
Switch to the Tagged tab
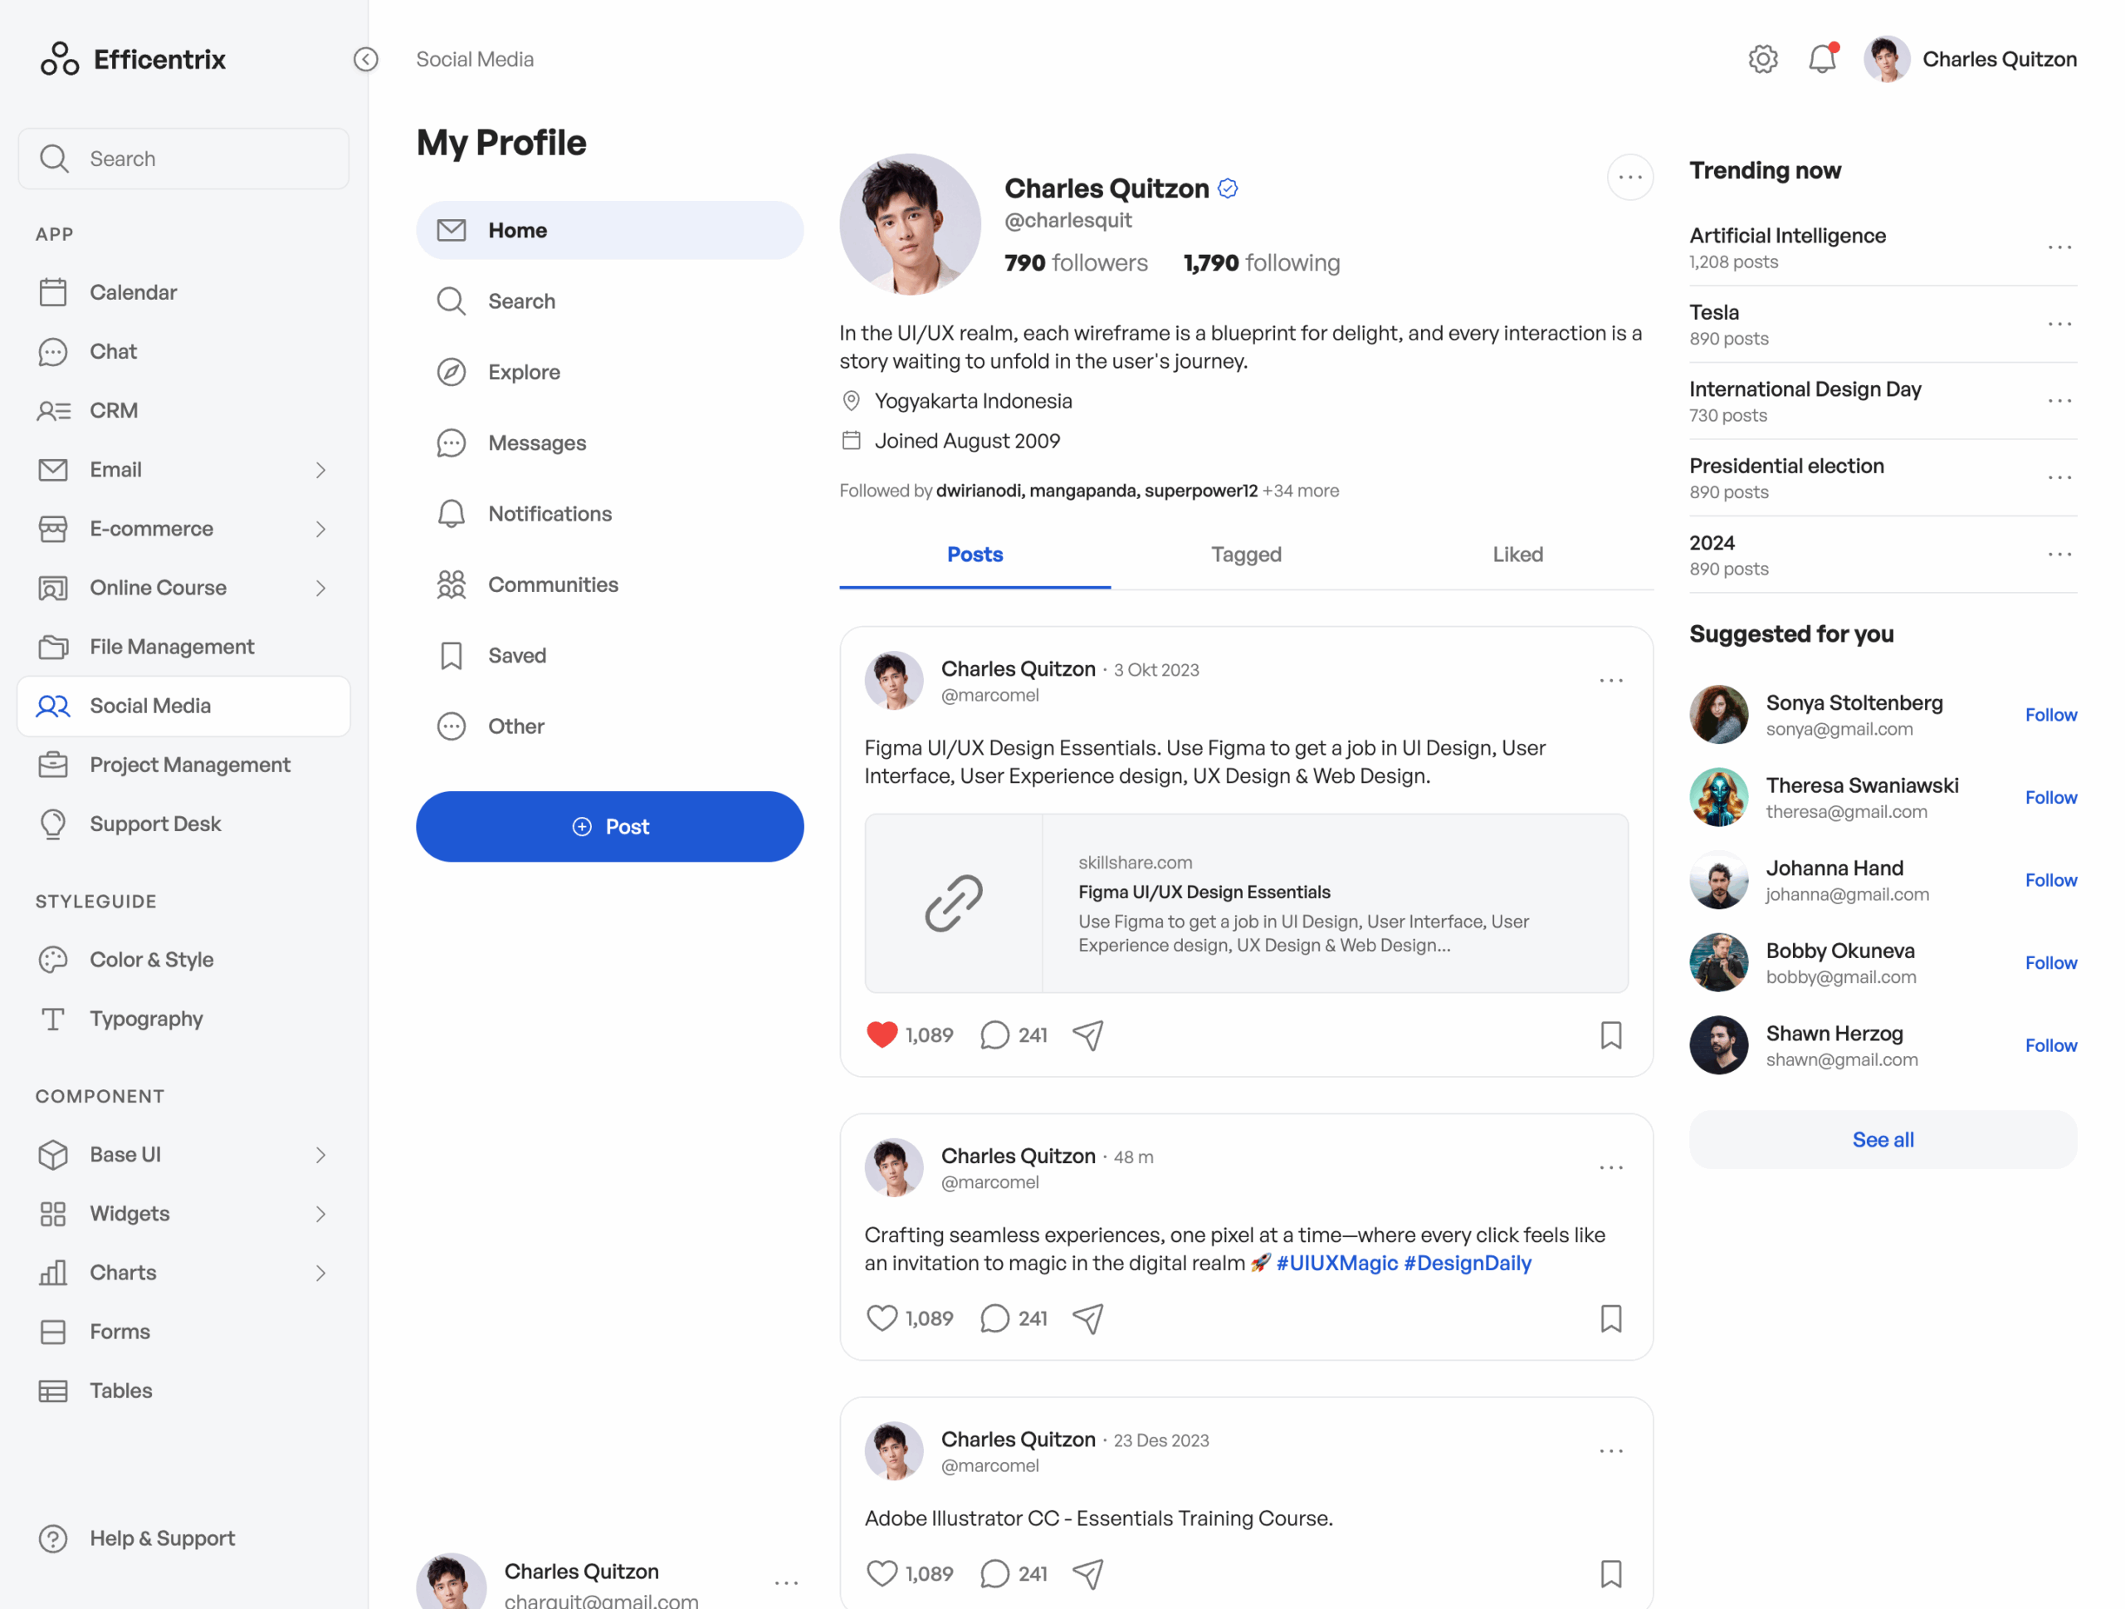pyautogui.click(x=1246, y=555)
